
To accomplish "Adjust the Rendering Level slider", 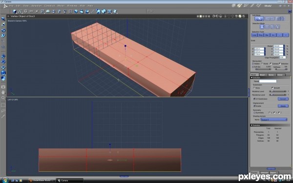I will point(278,95).
